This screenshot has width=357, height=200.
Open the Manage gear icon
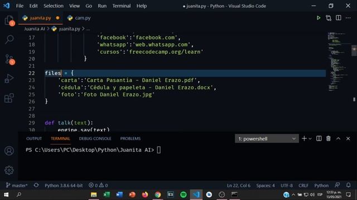coord(9,171)
